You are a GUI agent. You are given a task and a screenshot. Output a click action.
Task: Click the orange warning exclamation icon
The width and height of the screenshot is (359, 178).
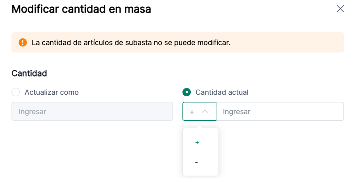(x=23, y=42)
